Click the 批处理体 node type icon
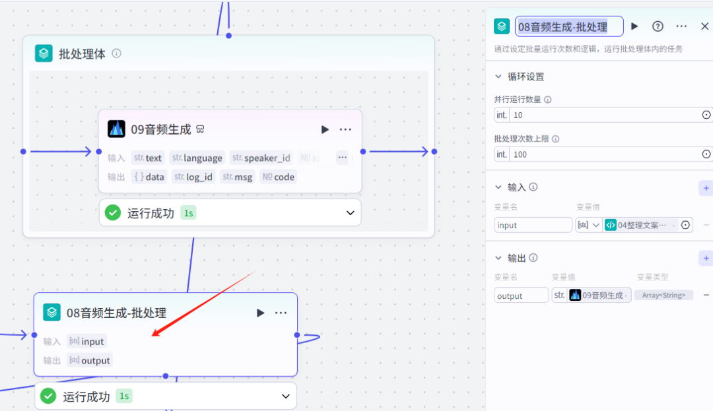Viewport: 713px width, 411px height. 43,53
